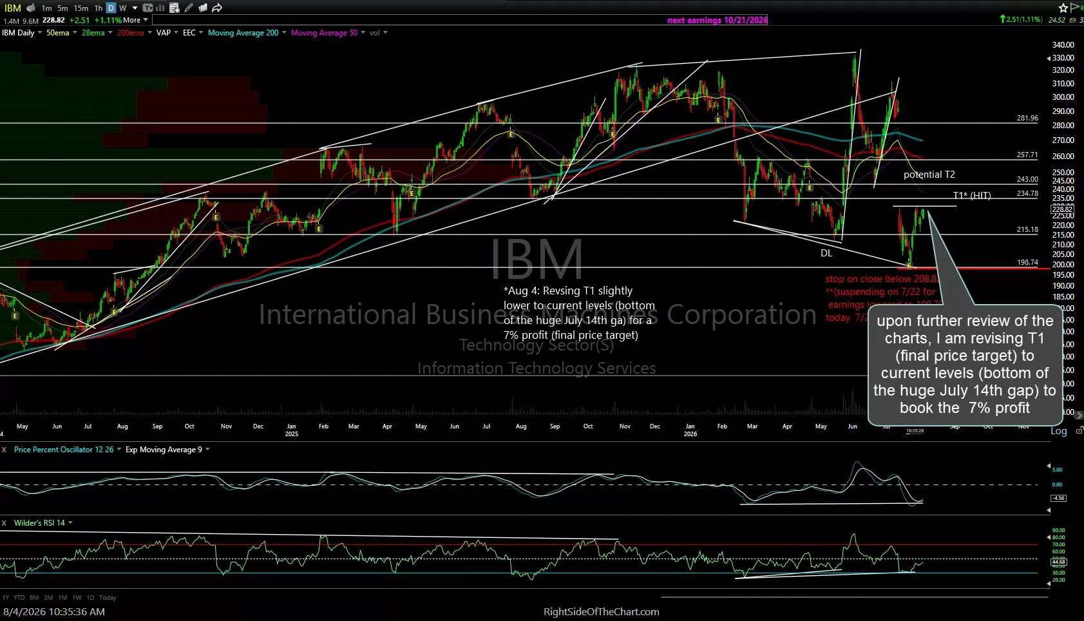The image size is (1084, 621).
Task: Select the pencil drawing tool
Action: point(189,8)
